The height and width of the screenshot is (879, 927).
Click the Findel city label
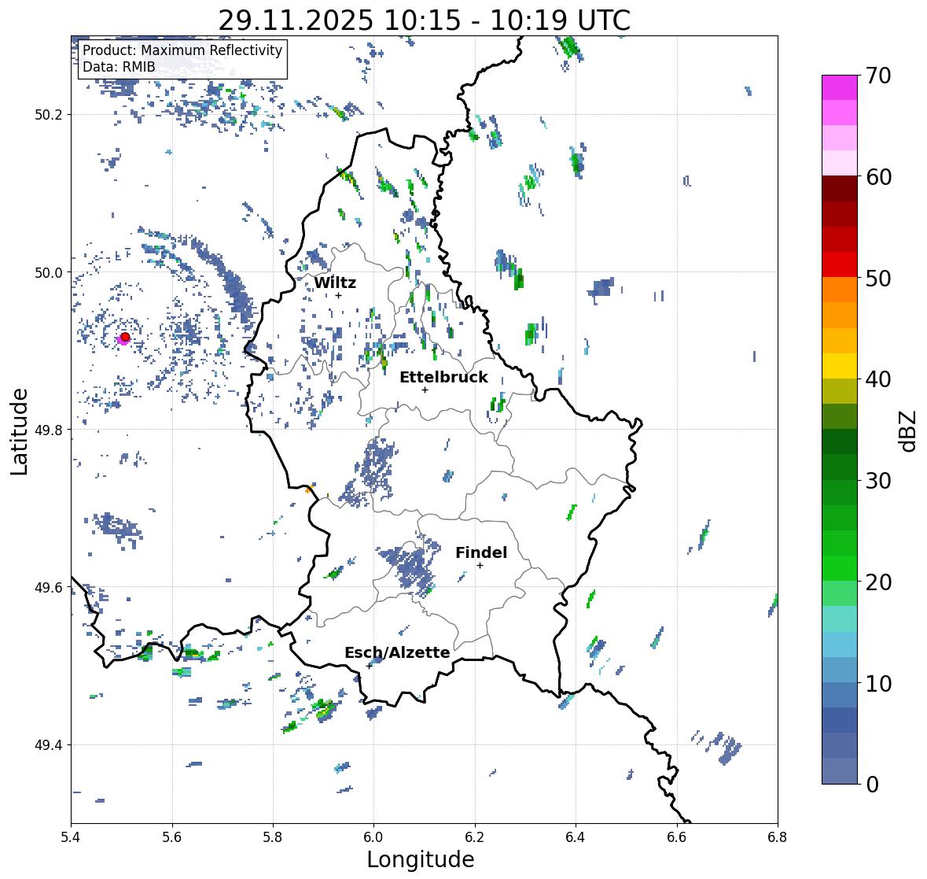481,552
